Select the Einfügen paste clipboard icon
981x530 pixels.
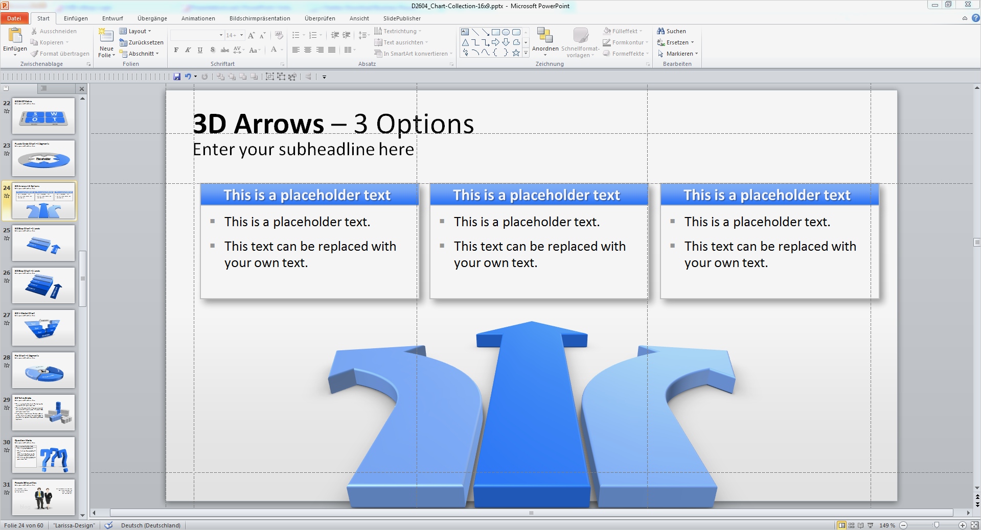15,35
